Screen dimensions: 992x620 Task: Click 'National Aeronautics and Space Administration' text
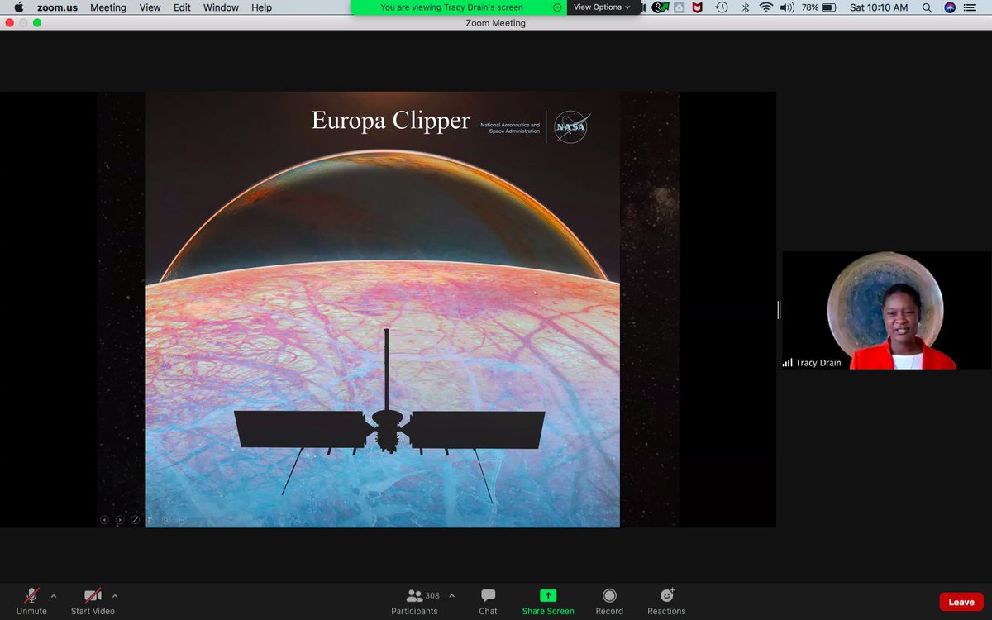[x=510, y=128]
